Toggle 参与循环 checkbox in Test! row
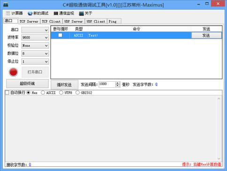 (x=60, y=35)
